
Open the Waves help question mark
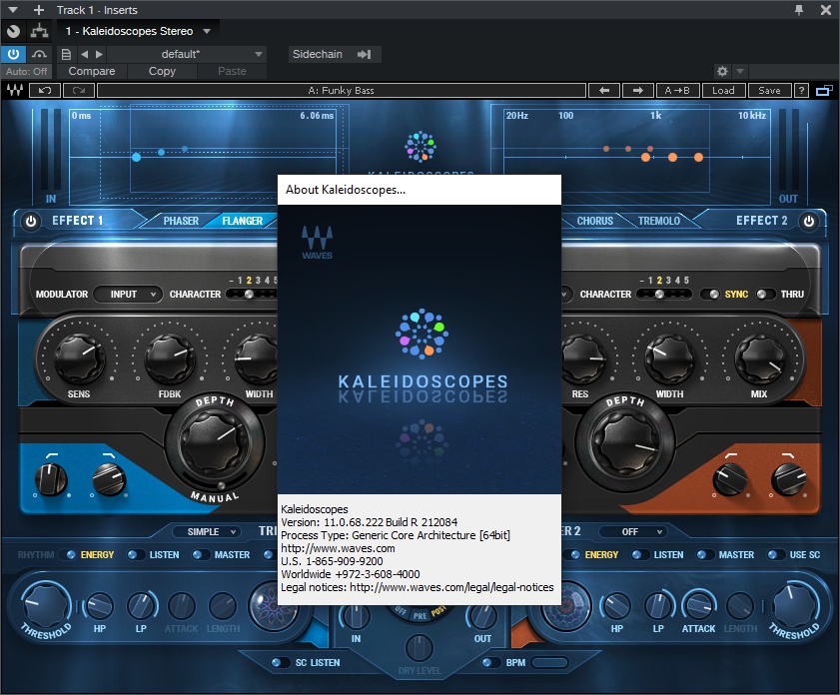point(801,91)
